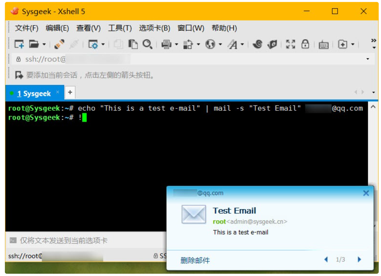Expand the Open folder dropdown arrow
381x276 pixels.
pos(44,44)
